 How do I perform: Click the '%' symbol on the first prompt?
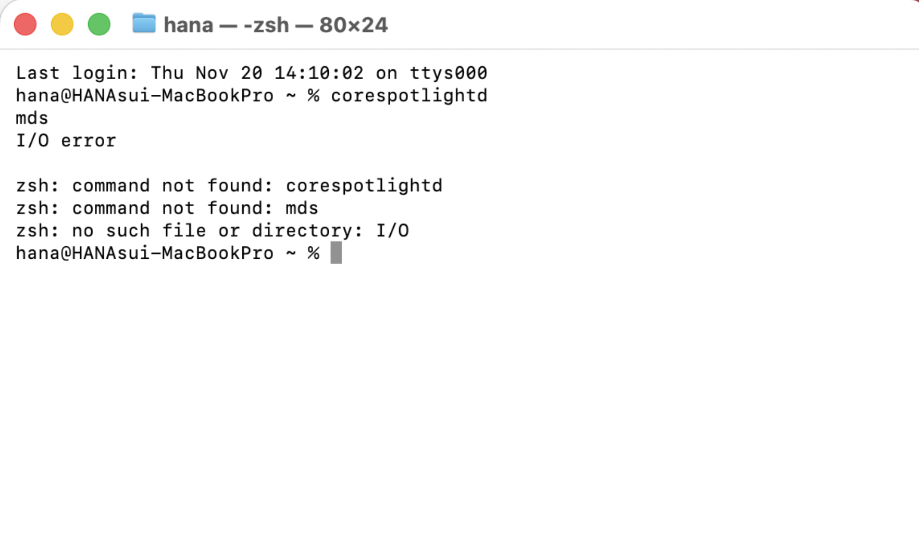313,96
